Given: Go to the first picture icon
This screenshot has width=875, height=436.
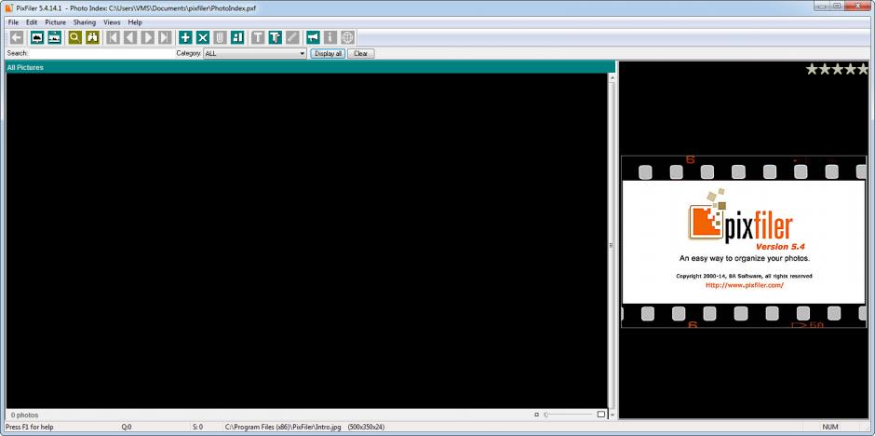Looking at the screenshot, I should click(x=114, y=37).
